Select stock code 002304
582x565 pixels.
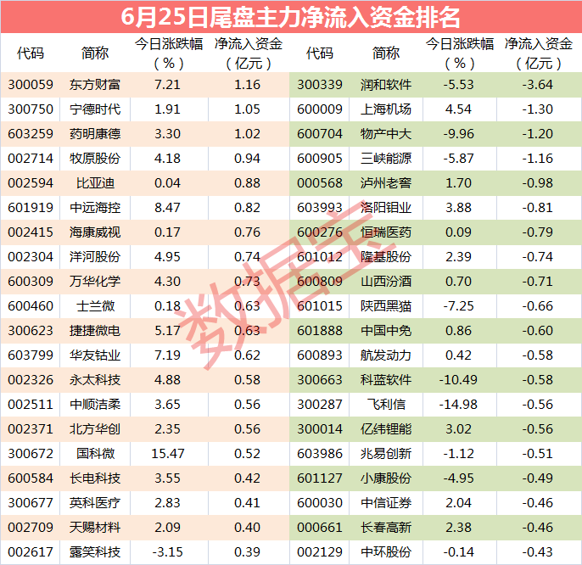pos(31,257)
